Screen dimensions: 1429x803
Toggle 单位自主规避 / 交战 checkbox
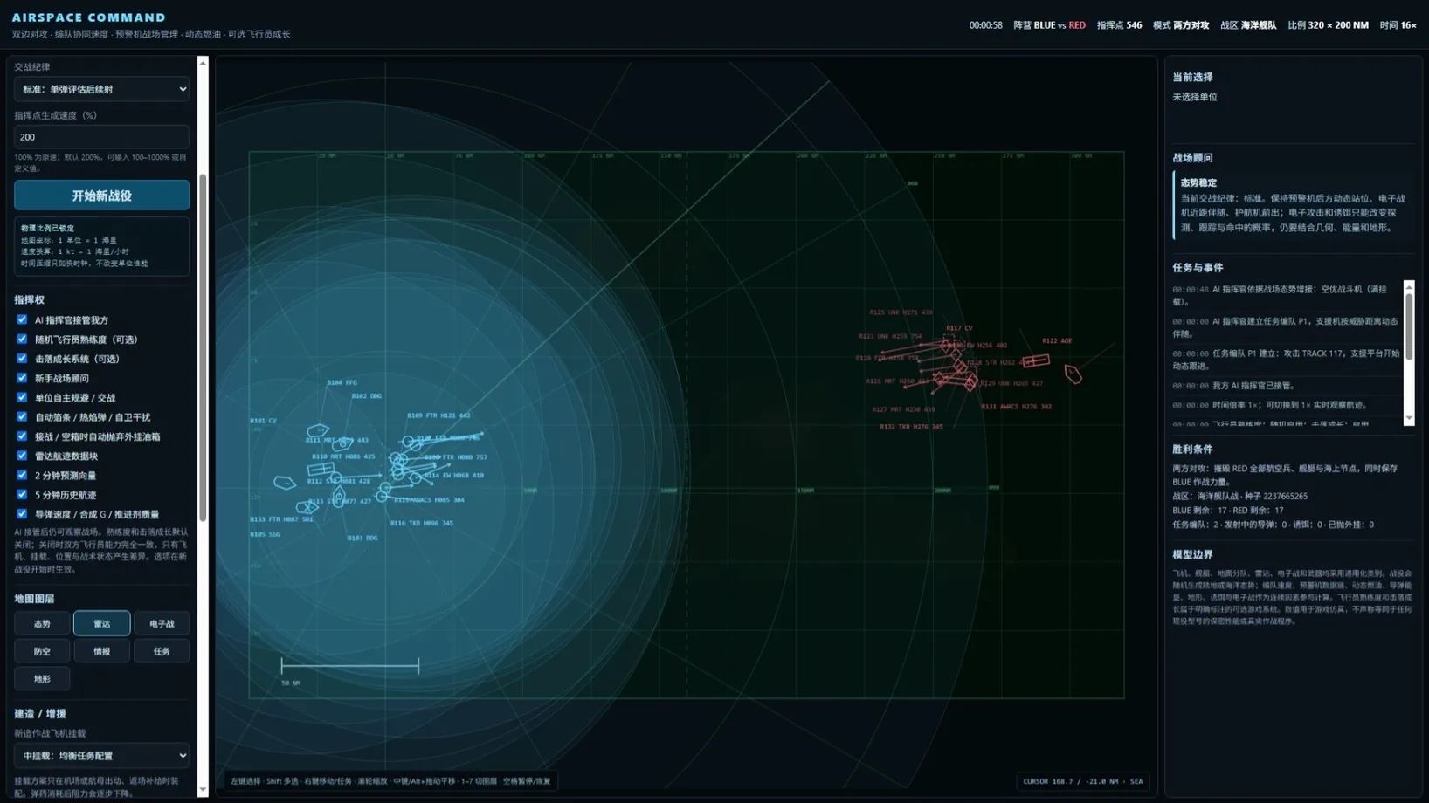coord(22,398)
